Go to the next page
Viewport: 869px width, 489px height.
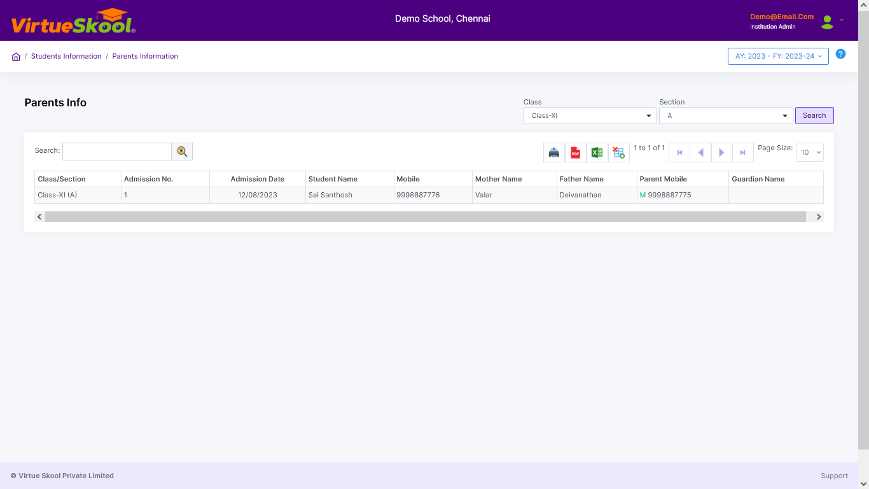click(721, 152)
